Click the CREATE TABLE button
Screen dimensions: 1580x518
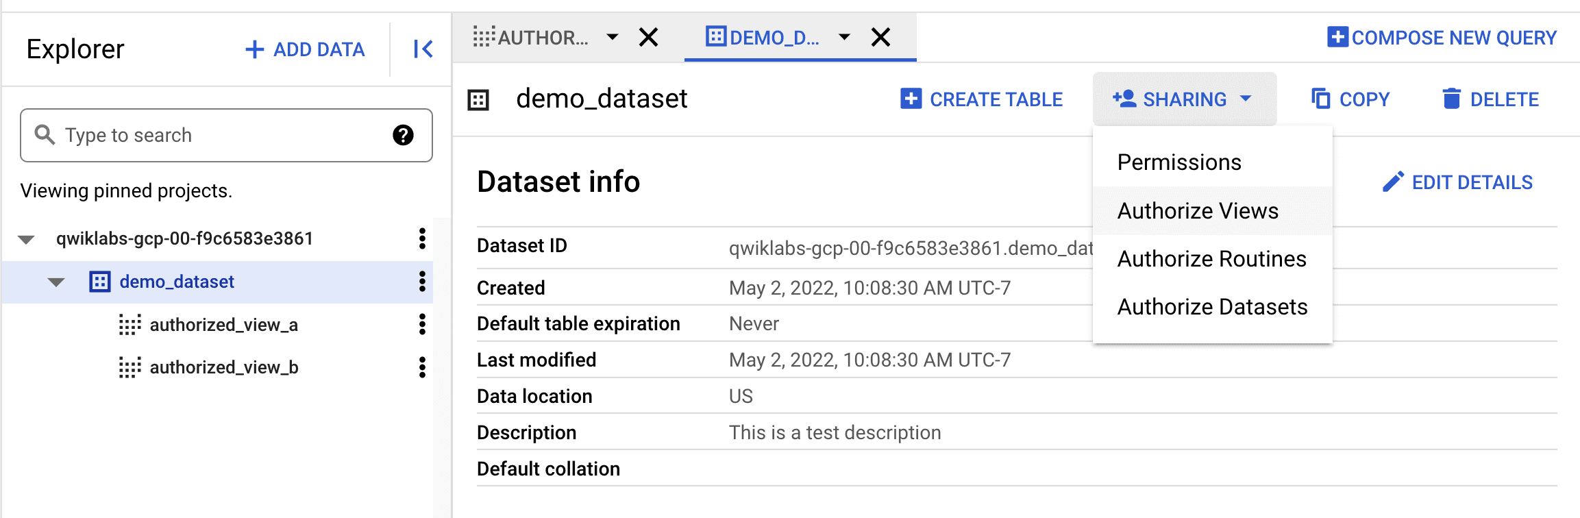(x=981, y=99)
